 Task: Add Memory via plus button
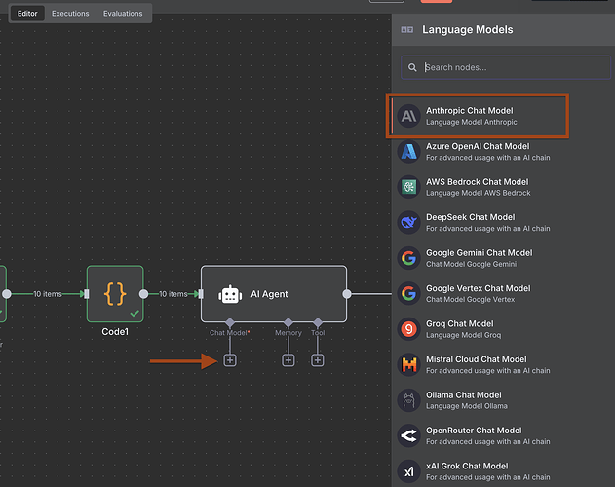click(x=288, y=360)
